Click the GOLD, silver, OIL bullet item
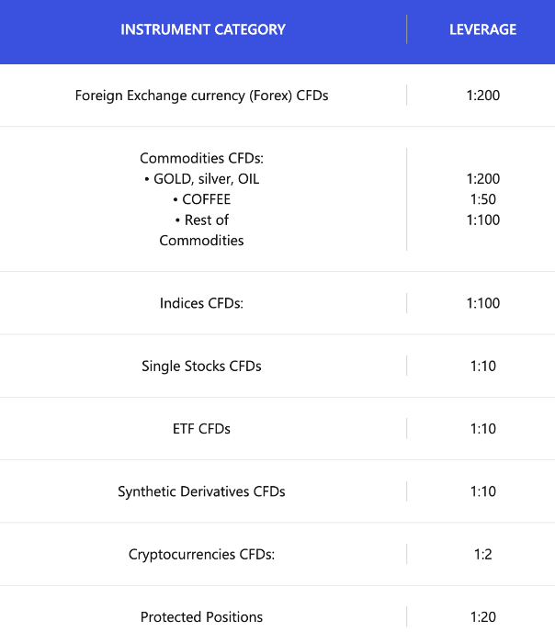The height and width of the screenshot is (643, 555). 201,179
